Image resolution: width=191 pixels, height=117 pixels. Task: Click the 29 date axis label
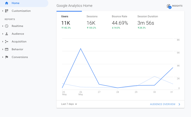[136, 92]
